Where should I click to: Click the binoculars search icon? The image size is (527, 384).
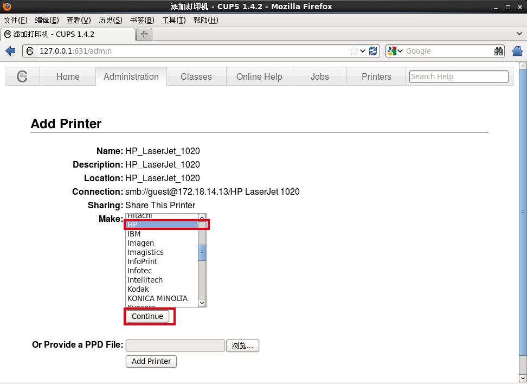tap(499, 51)
